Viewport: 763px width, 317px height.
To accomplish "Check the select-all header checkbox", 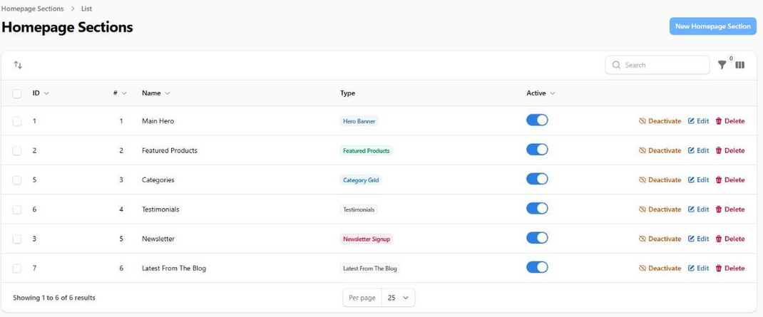I will (17, 93).
